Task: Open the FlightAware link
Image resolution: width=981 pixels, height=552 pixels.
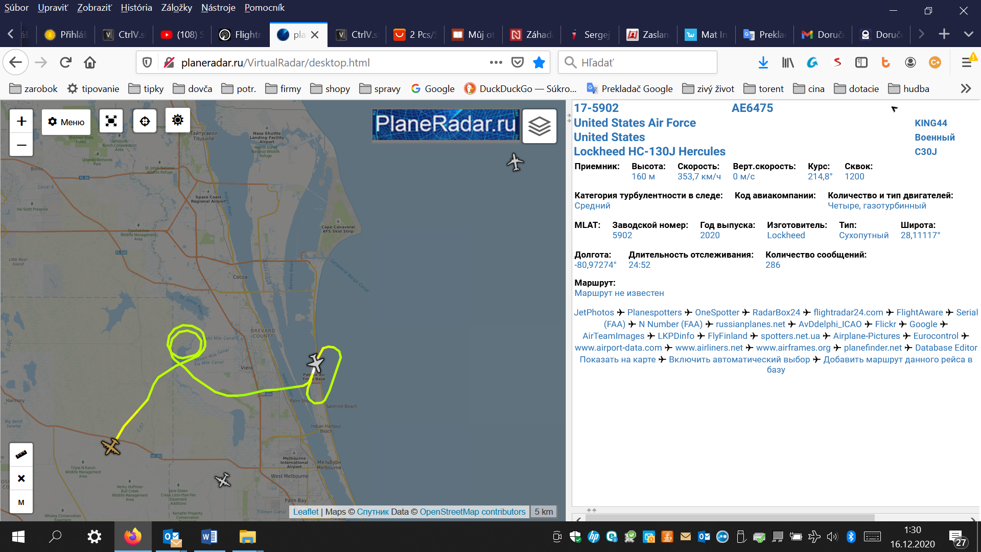Action: pos(919,312)
